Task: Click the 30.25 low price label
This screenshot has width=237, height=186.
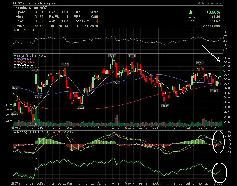Action: (81, 108)
